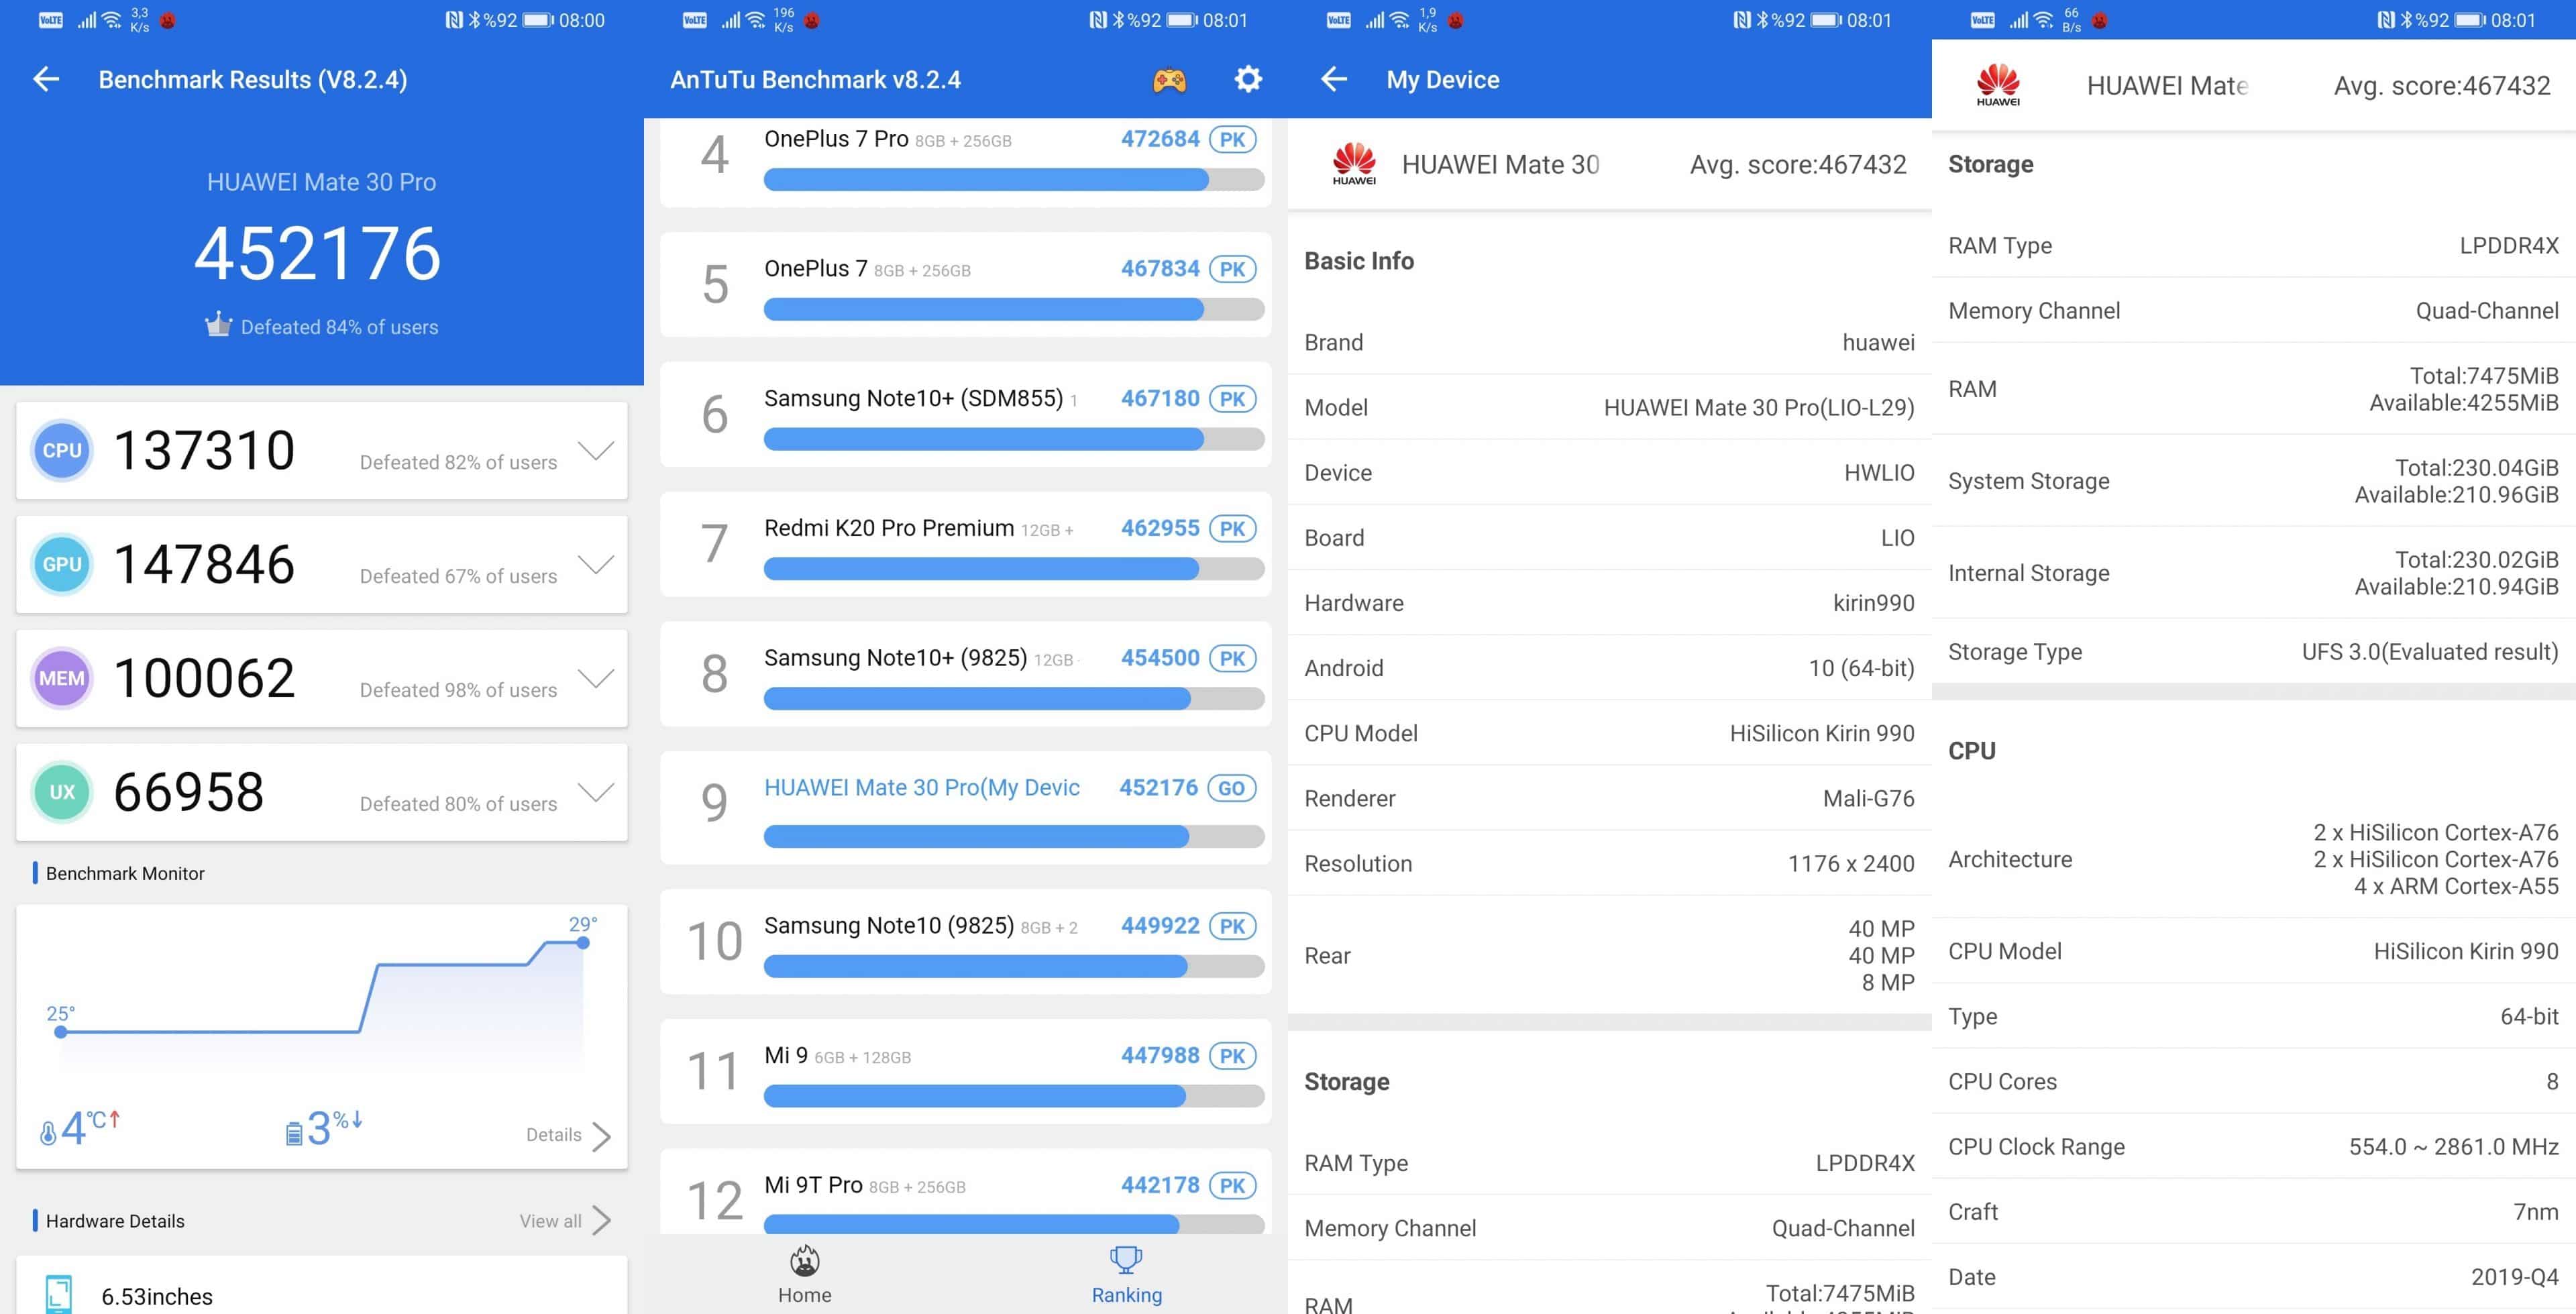Click the GPU score badge icon
This screenshot has height=1314, width=2576.
[62, 565]
